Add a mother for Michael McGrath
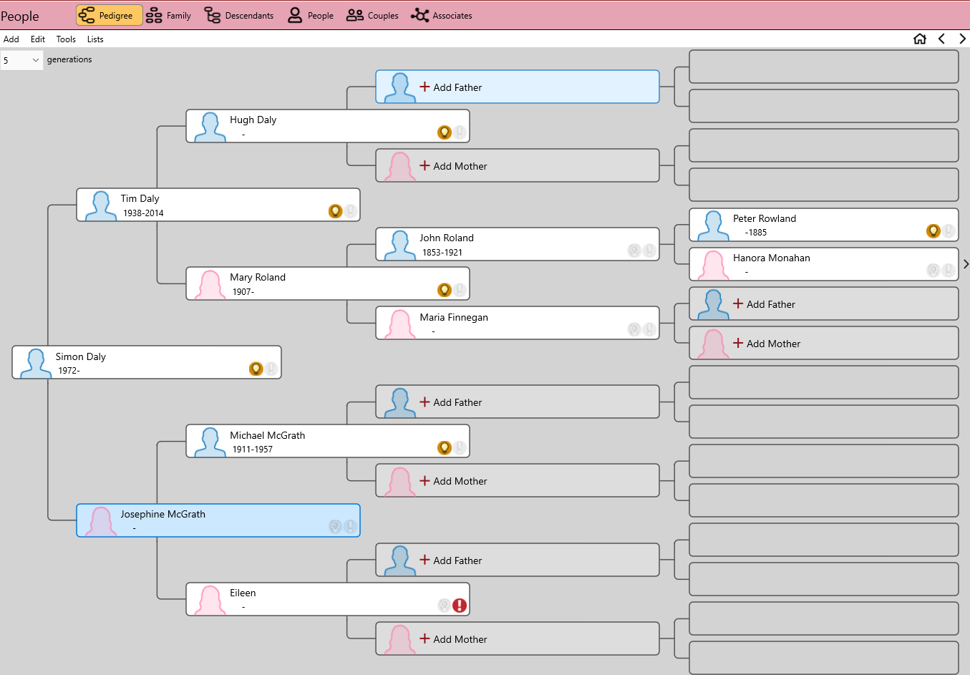The image size is (970, 675). click(517, 480)
